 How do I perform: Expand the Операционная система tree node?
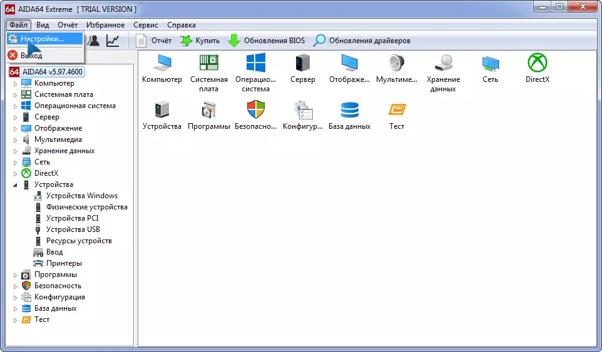pos(16,106)
